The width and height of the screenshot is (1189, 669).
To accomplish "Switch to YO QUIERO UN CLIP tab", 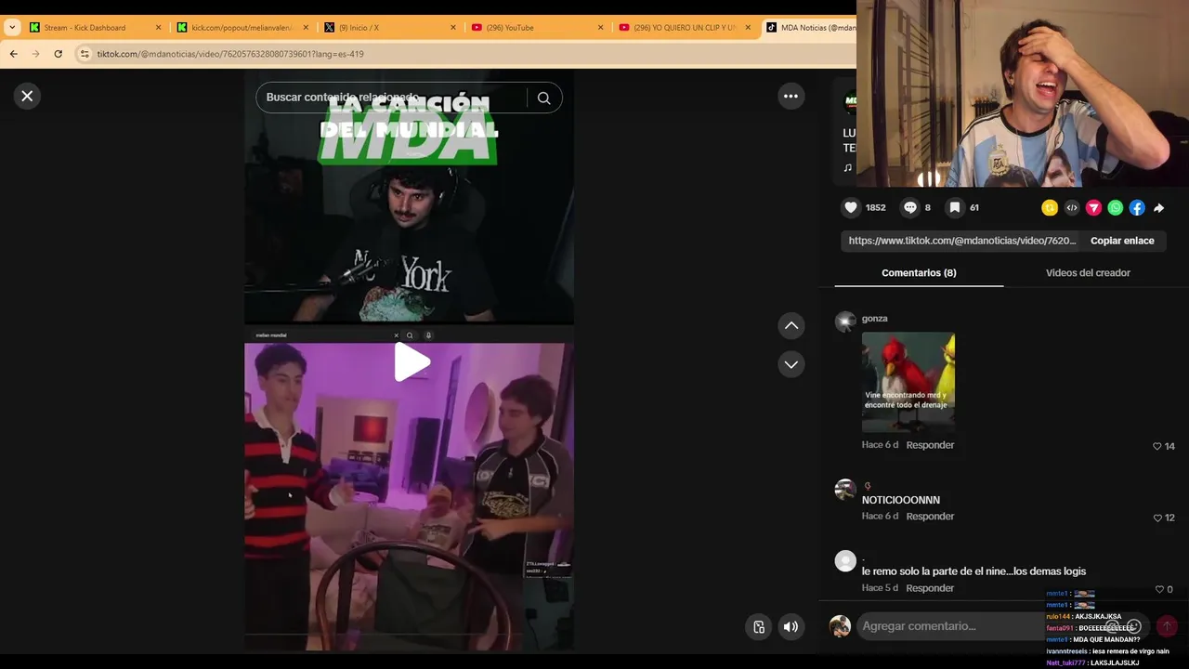I will pos(685,28).
